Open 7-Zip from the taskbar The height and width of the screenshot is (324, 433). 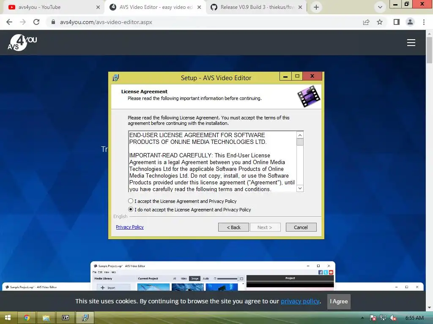click(66, 318)
